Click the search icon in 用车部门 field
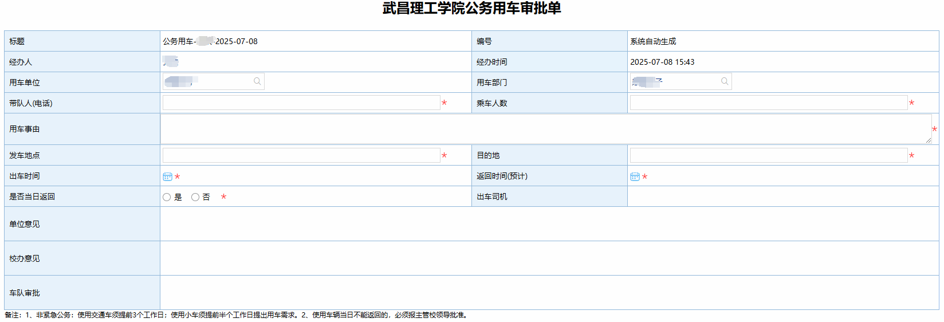This screenshot has width=944, height=322. [725, 81]
